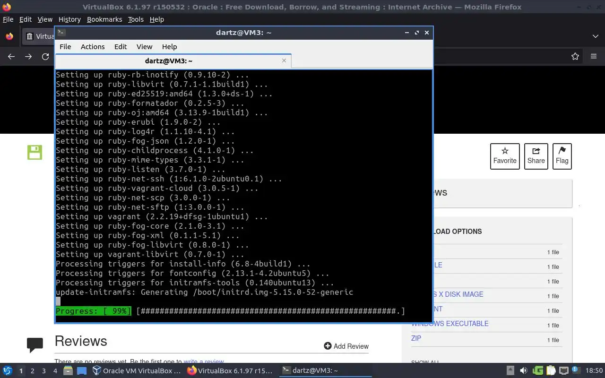Open Firefox hamburger application menu
The width and height of the screenshot is (605, 378).
[594, 56]
